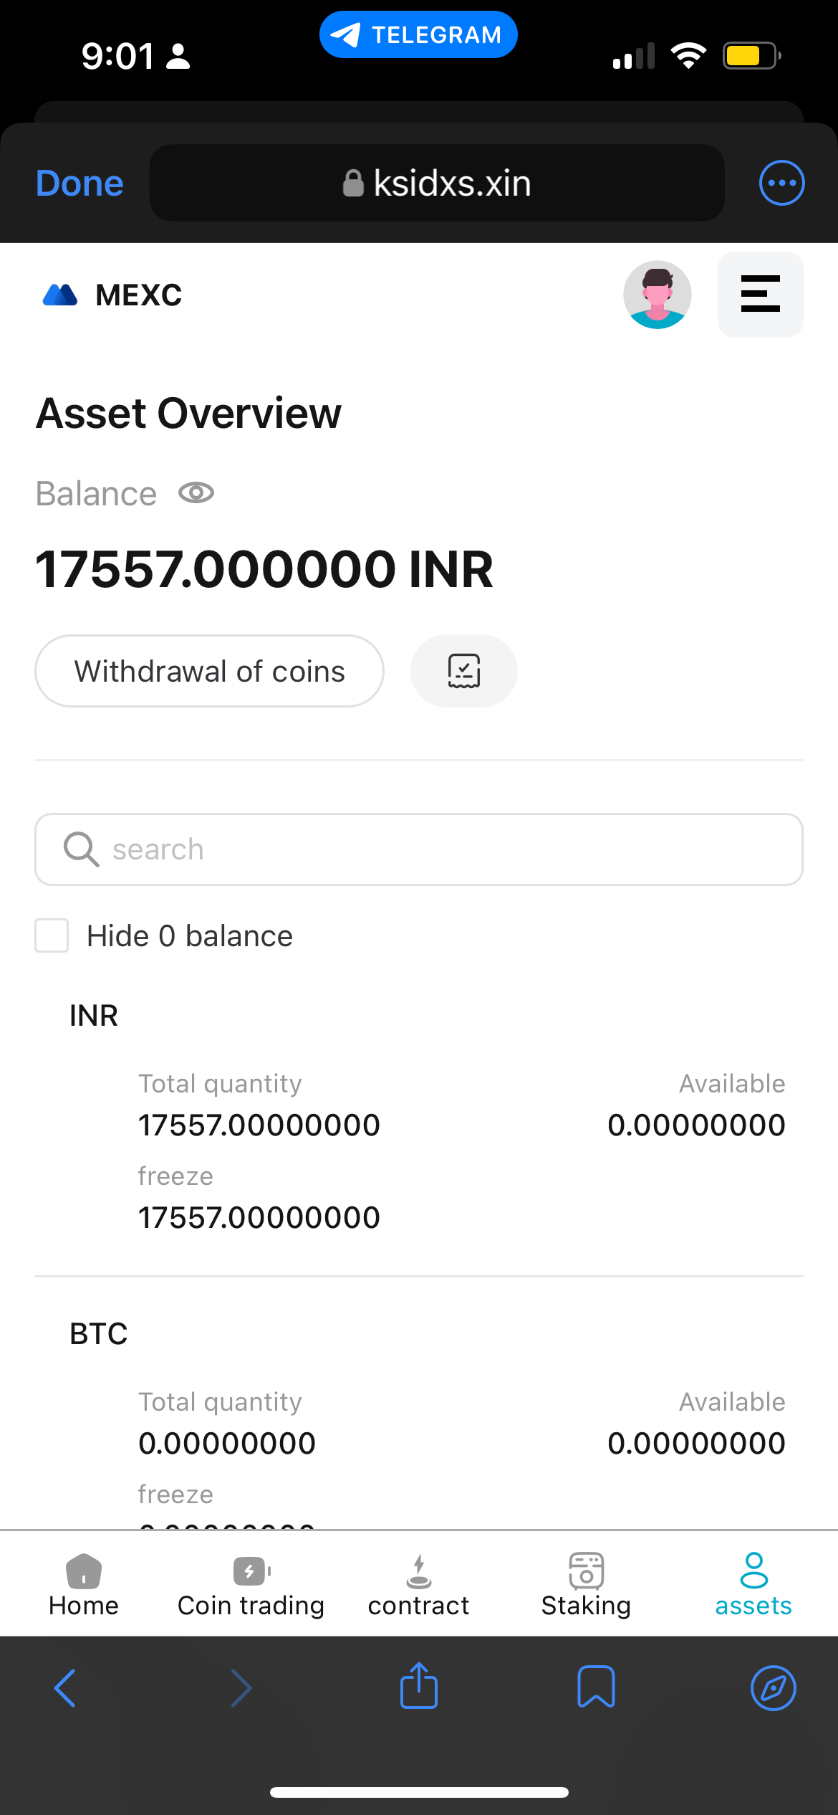Tap the Telegram return pill
This screenshot has height=1815, width=838.
(418, 34)
